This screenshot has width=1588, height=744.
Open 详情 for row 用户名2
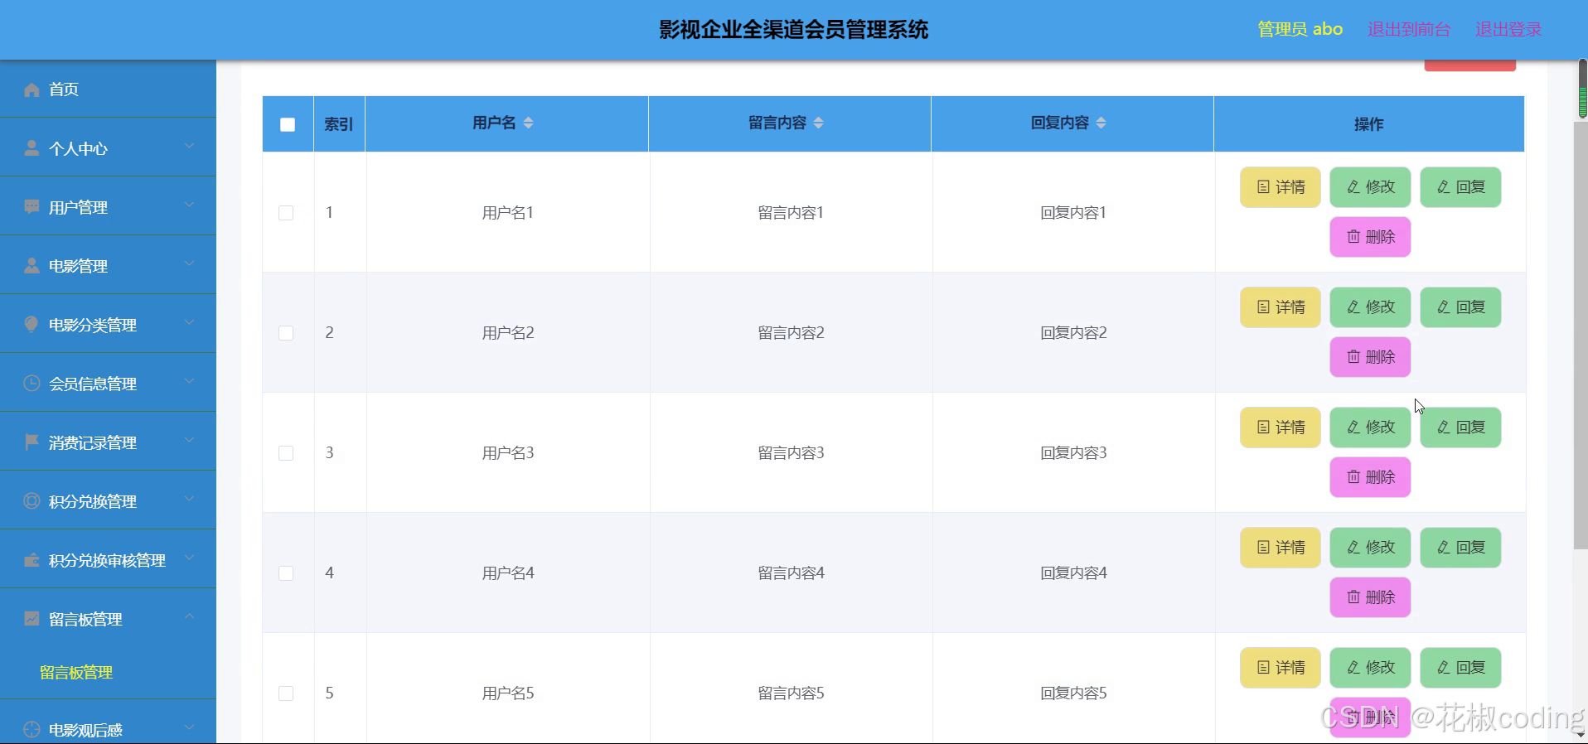coord(1281,307)
